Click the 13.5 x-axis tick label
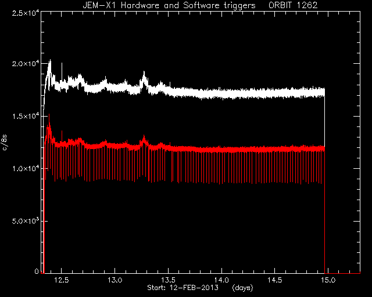The height and width of the screenshot is (297, 372). (x=168, y=280)
